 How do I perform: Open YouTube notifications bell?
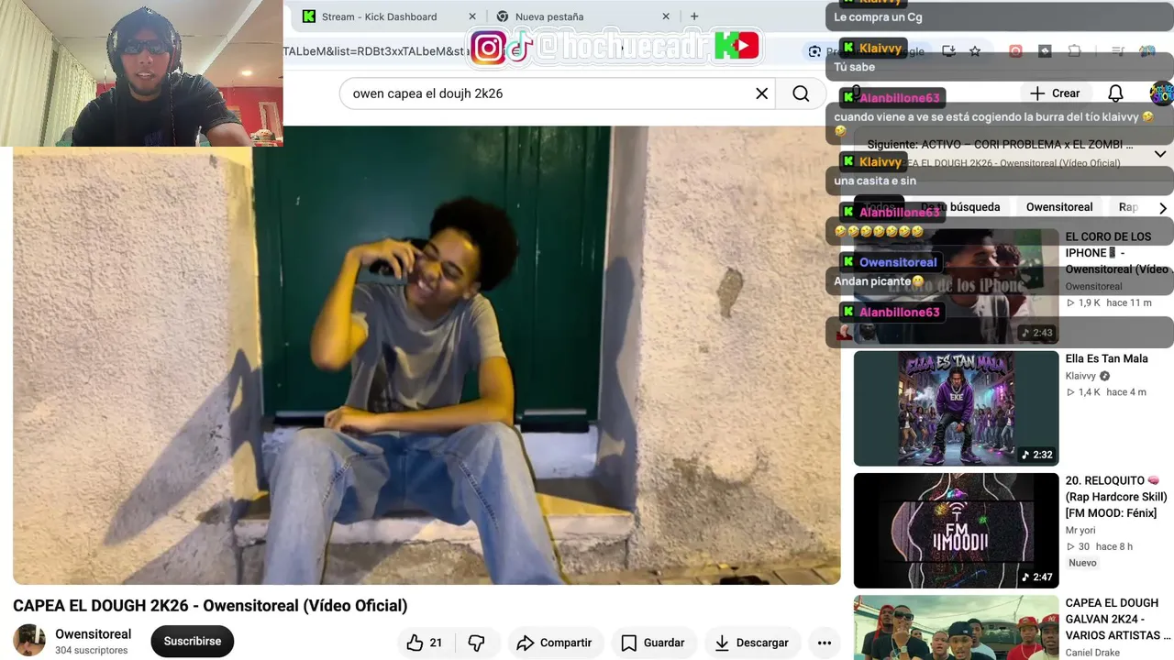[x=1115, y=93]
